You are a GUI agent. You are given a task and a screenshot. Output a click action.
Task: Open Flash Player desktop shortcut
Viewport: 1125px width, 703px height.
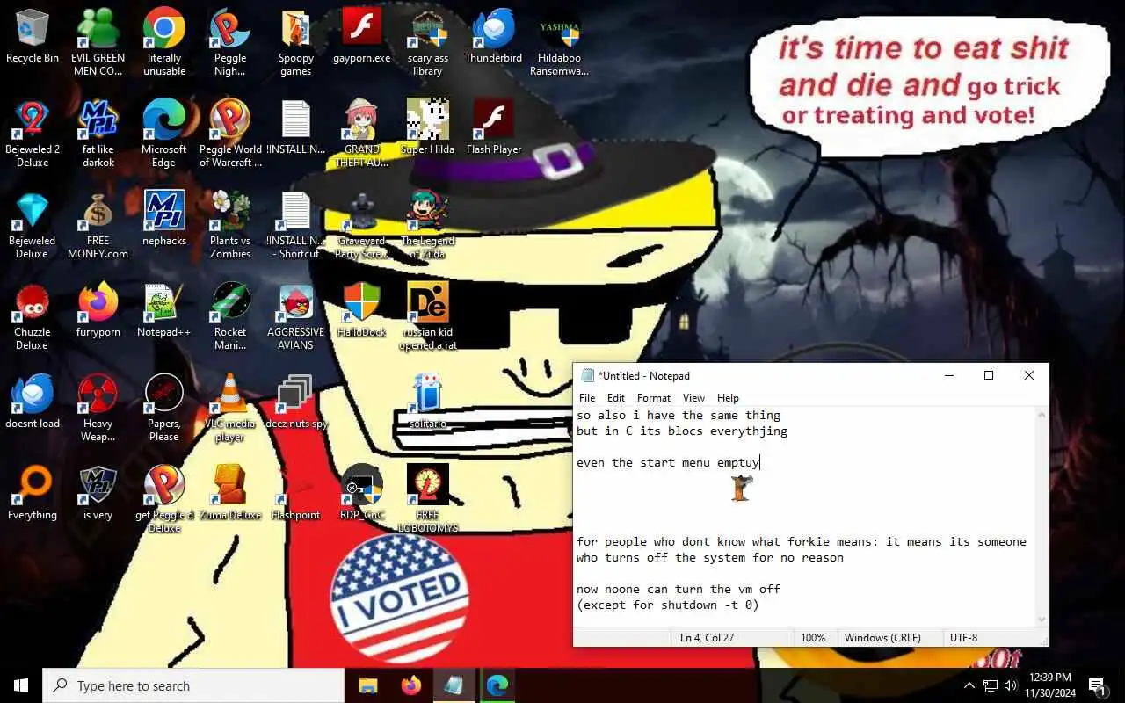click(493, 128)
